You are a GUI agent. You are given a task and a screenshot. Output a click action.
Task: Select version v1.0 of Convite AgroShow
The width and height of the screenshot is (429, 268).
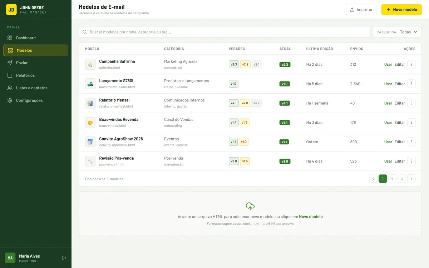(244, 142)
